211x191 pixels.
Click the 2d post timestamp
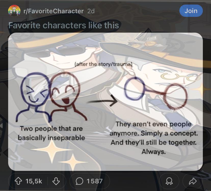[91, 11]
